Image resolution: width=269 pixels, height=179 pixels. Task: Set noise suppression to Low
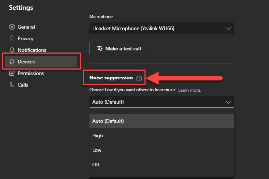coord(97,150)
